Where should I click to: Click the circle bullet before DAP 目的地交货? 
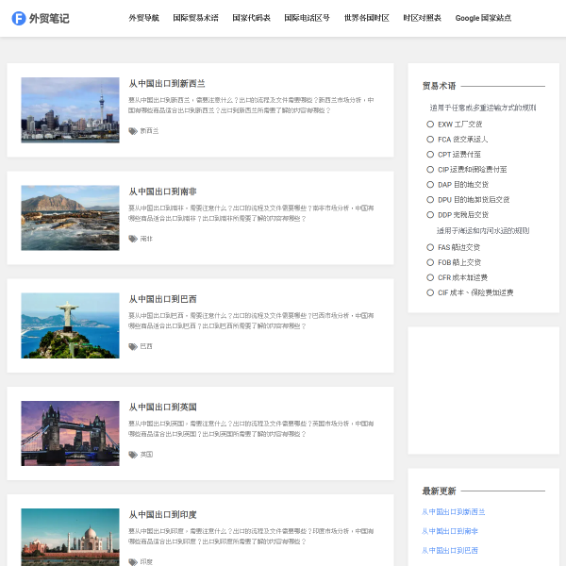(x=430, y=185)
